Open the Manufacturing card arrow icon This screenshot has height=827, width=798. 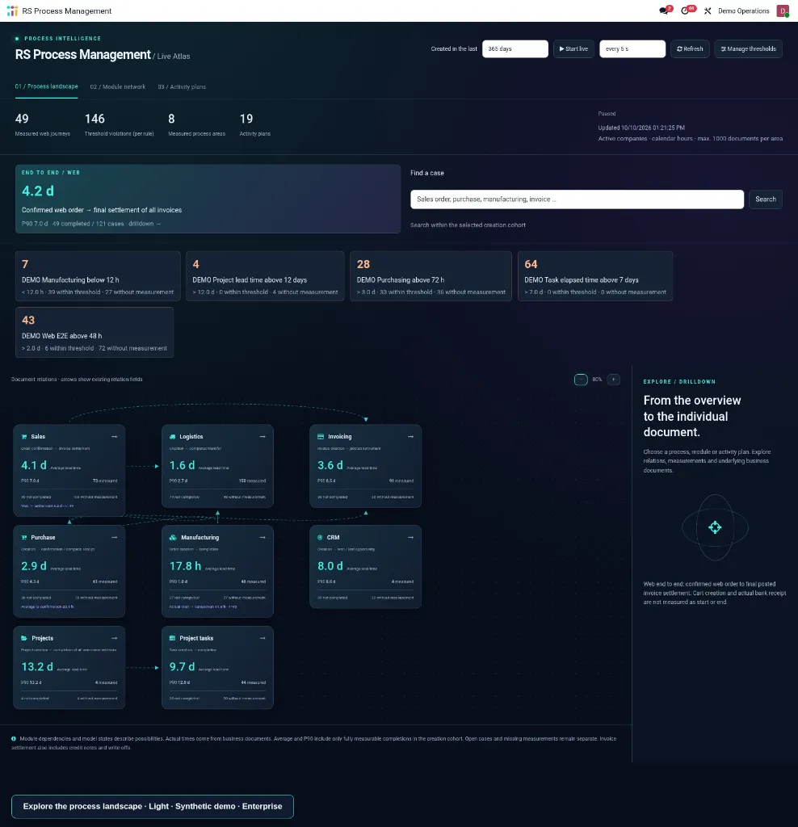[x=262, y=537]
